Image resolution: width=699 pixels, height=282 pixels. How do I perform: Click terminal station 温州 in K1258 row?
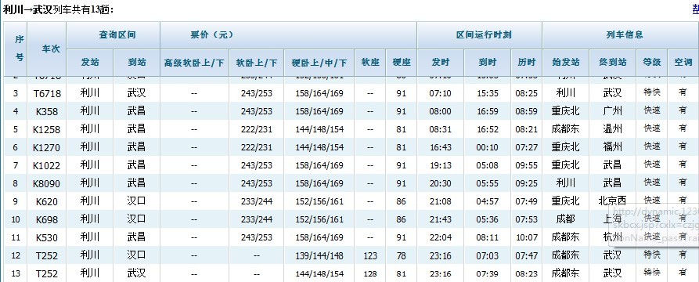(x=613, y=129)
